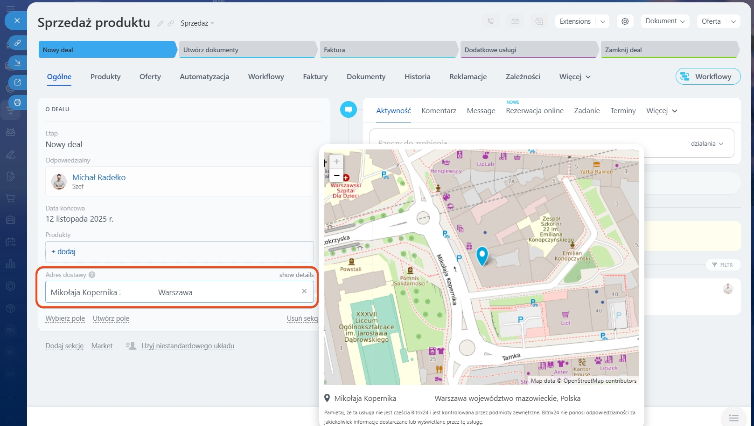
Task: Switch to the Produkty tab
Action: [x=105, y=77]
